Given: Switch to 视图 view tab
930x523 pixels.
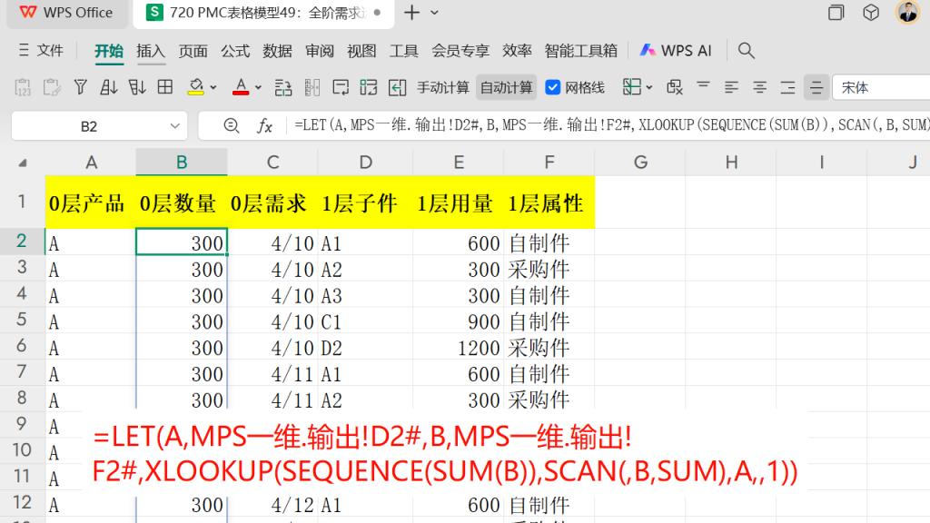Looking at the screenshot, I should click(361, 51).
